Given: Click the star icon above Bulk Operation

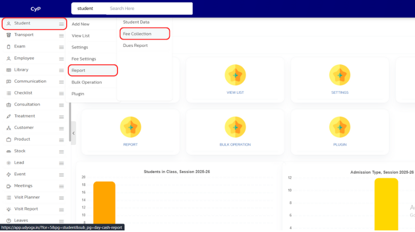Looking at the screenshot, I should click(x=235, y=127).
